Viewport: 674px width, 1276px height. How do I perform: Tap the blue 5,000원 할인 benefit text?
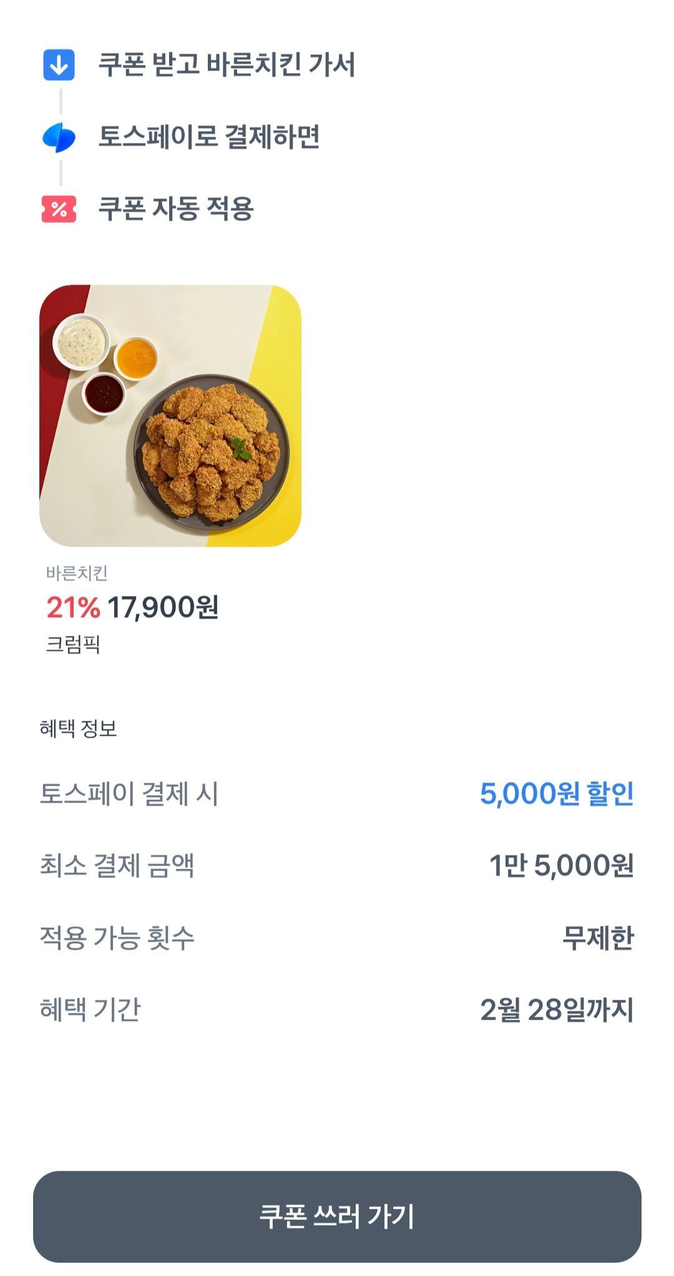pos(556,794)
